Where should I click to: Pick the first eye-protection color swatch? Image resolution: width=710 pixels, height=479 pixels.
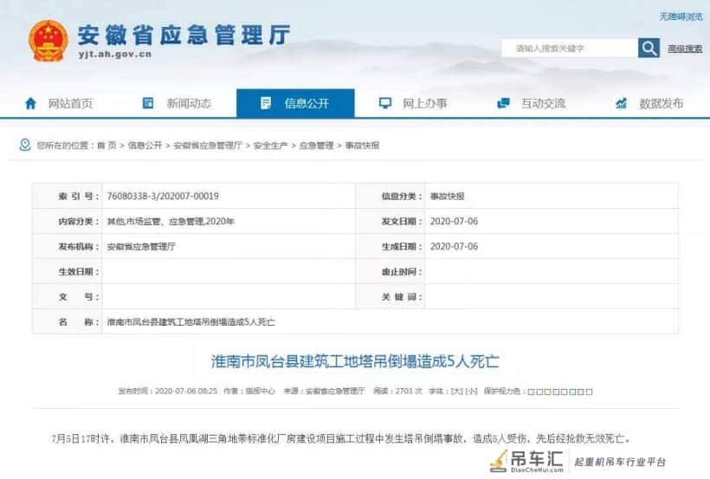[x=531, y=392]
